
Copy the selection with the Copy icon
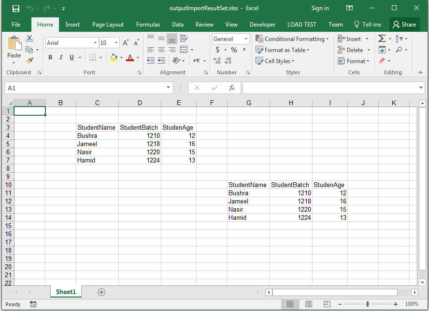click(29, 50)
